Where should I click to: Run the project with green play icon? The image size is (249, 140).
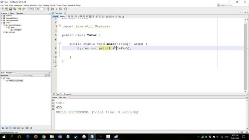point(56,9)
